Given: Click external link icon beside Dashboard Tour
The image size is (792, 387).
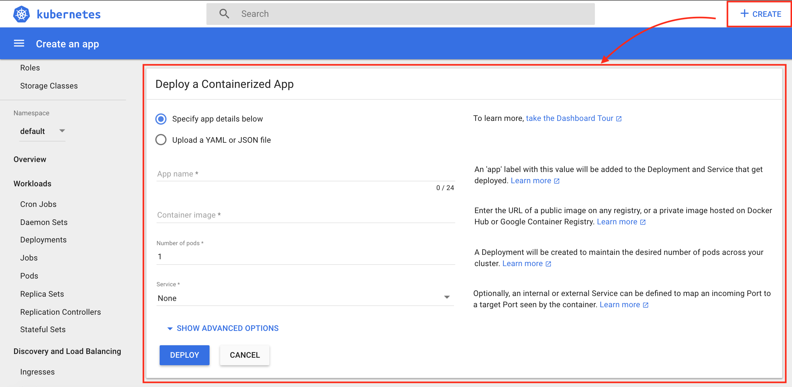Looking at the screenshot, I should click(619, 119).
